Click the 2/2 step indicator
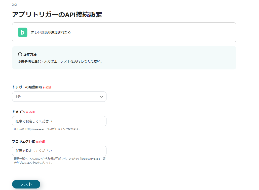The height and width of the screenshot is (190, 259). [14, 5]
